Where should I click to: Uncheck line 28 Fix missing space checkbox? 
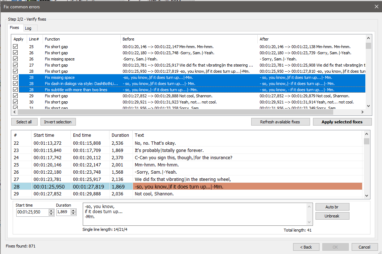(15, 77)
